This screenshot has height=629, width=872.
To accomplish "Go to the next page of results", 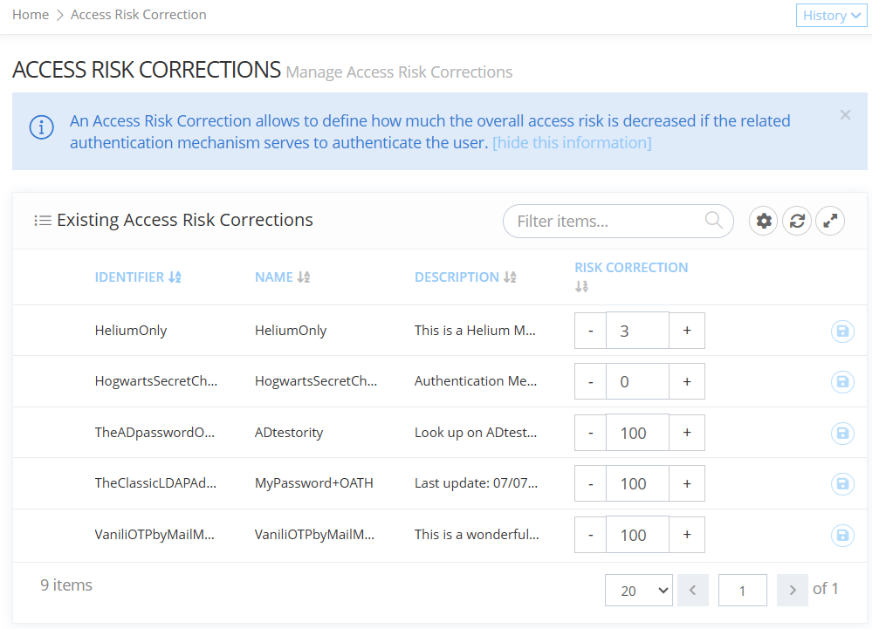I will (792, 590).
